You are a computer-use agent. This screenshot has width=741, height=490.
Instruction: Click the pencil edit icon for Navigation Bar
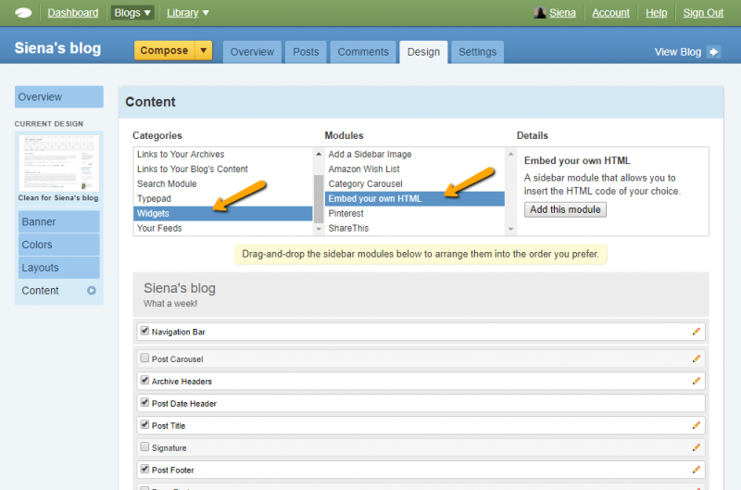click(x=697, y=332)
